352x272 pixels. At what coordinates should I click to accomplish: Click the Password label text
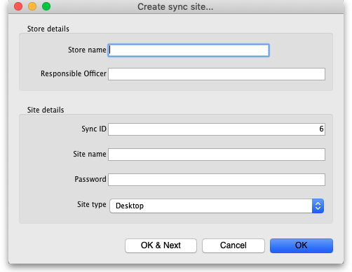pyautogui.click(x=90, y=179)
